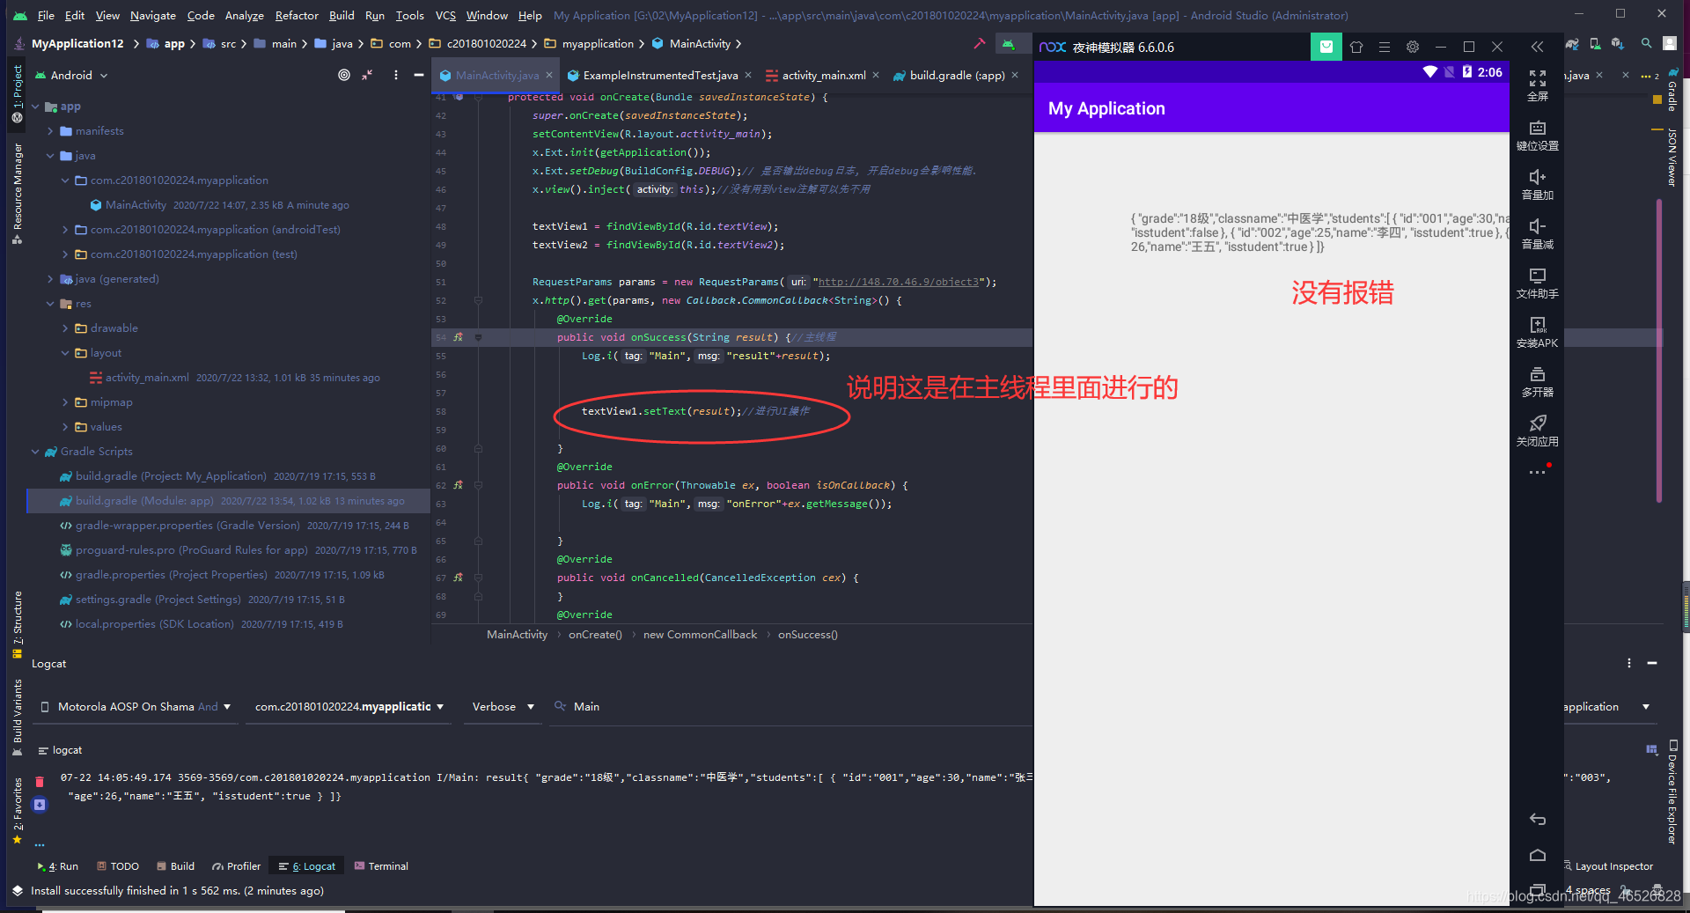Screen dimensions: 1690x913
Task: Open Verbose log level dropdown
Action: [503, 706]
